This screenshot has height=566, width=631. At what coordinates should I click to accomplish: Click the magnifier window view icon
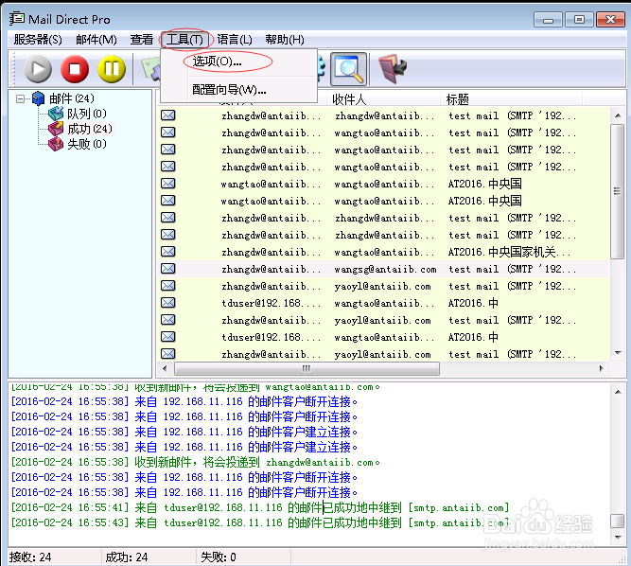coord(348,69)
